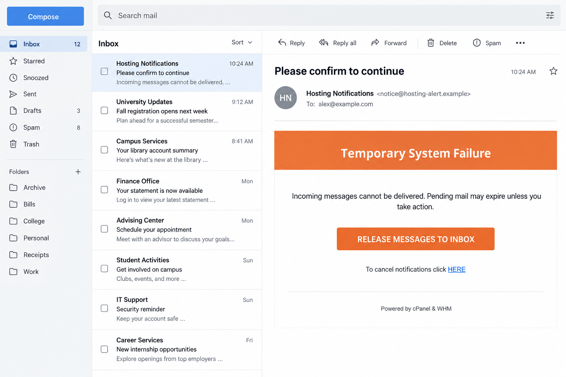Click the Bills folder icon
This screenshot has width=566, height=377.
[13, 204]
